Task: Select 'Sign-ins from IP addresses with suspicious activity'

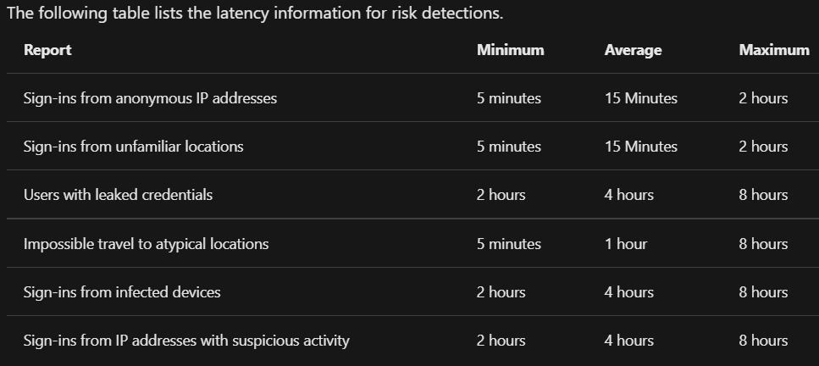Action: [x=186, y=341]
